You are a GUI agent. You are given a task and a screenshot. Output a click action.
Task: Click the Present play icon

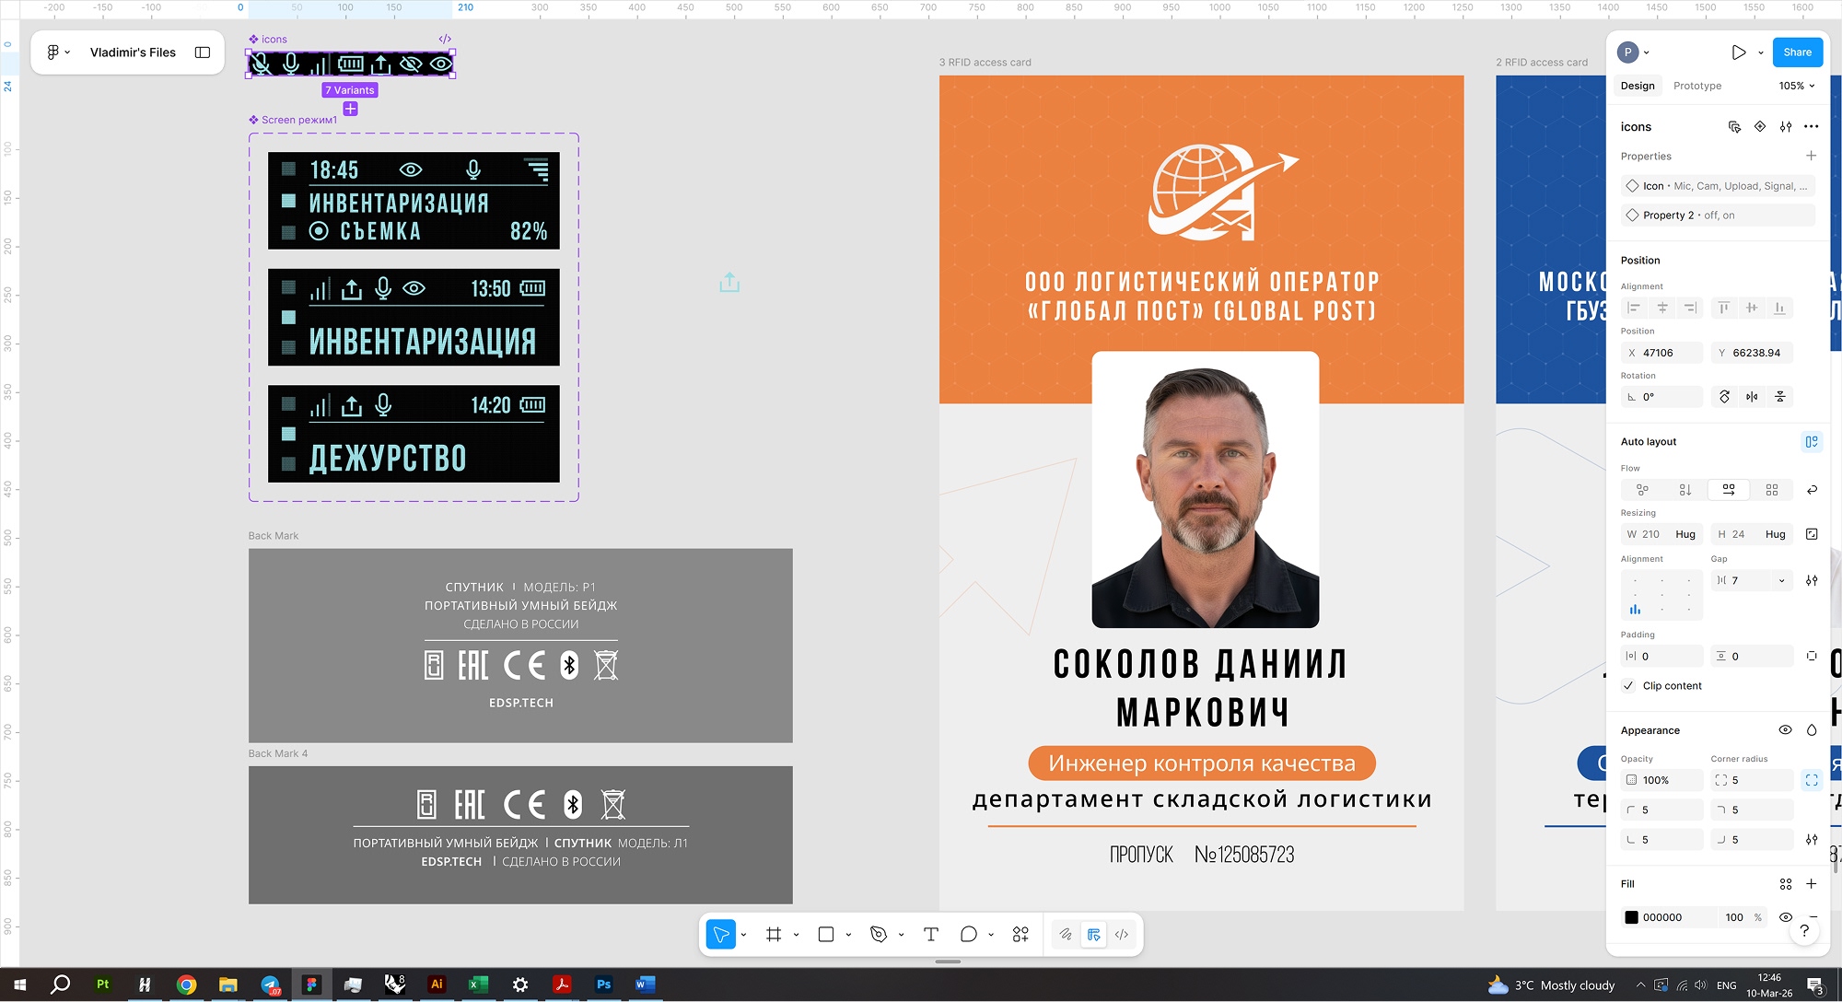(x=1738, y=52)
